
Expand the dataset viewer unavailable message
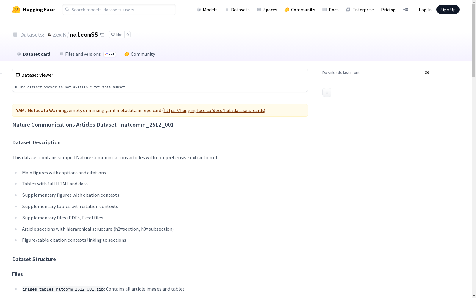click(x=71, y=87)
